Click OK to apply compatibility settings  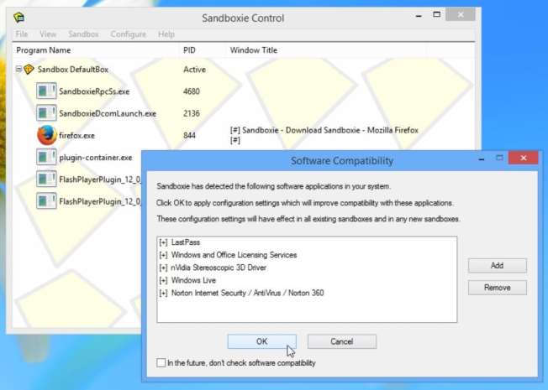point(261,341)
